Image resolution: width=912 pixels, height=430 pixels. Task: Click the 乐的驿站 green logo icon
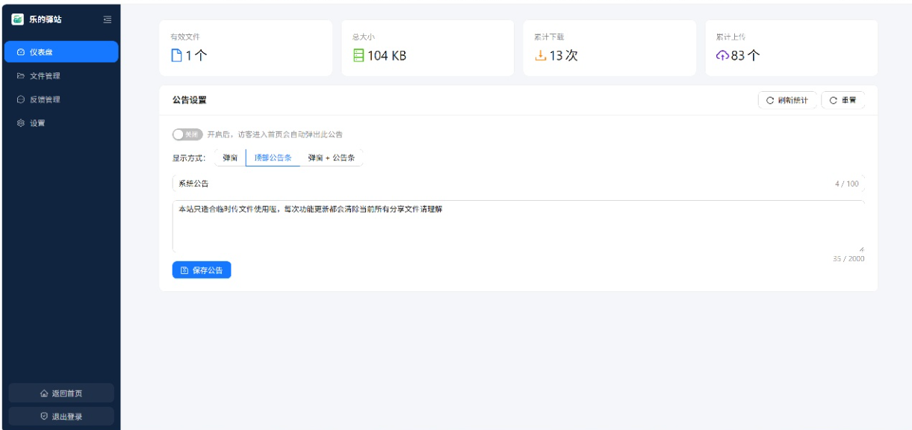18,19
